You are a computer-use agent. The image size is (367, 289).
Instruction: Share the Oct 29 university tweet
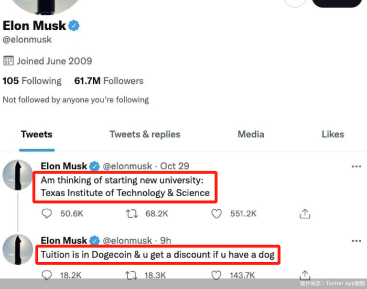pos(305,213)
